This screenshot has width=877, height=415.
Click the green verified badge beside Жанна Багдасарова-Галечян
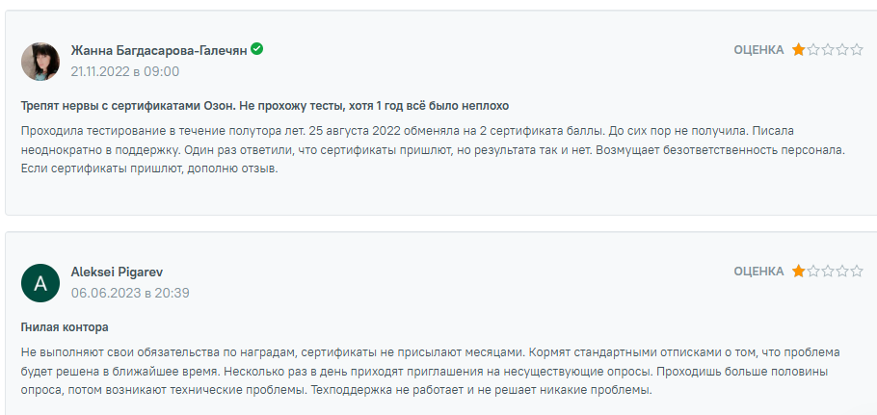(x=257, y=49)
